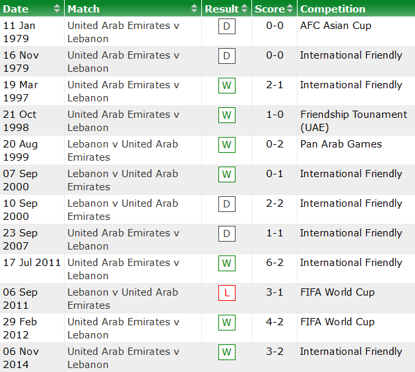The height and width of the screenshot is (372, 415).
Task: Click W badge for 06 Nov 2014 match
Action: 227,352
